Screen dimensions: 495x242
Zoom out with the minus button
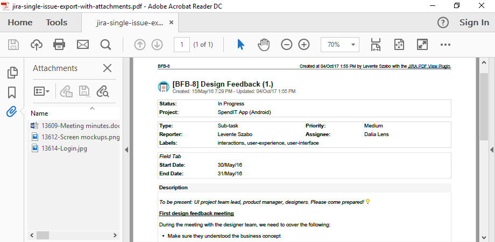(x=287, y=45)
